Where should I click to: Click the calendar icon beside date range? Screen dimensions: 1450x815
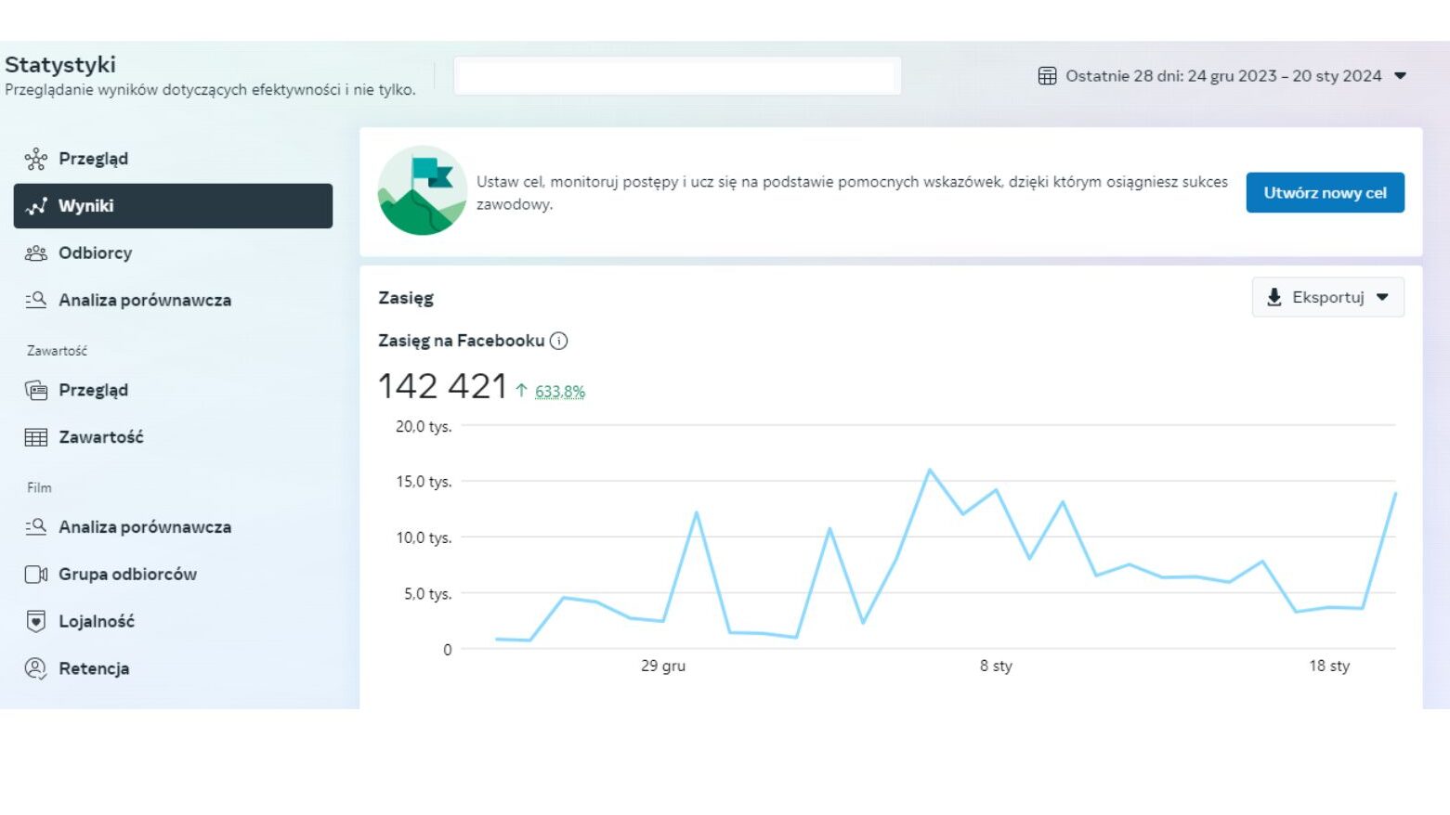pos(1047,76)
